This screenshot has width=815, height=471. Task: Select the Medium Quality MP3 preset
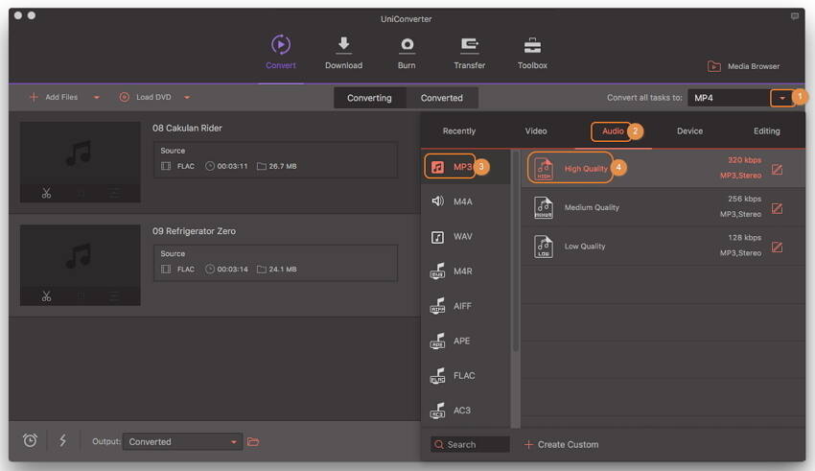[664, 207]
